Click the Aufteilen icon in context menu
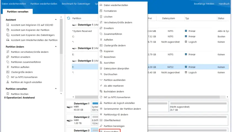Screen dimensions: 232x132 coord(101,40)
